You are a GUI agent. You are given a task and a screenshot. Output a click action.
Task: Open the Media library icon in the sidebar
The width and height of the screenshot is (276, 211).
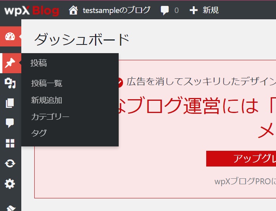click(10, 83)
